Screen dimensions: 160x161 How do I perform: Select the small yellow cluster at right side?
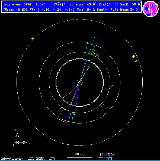pyautogui.click(x=111, y=86)
